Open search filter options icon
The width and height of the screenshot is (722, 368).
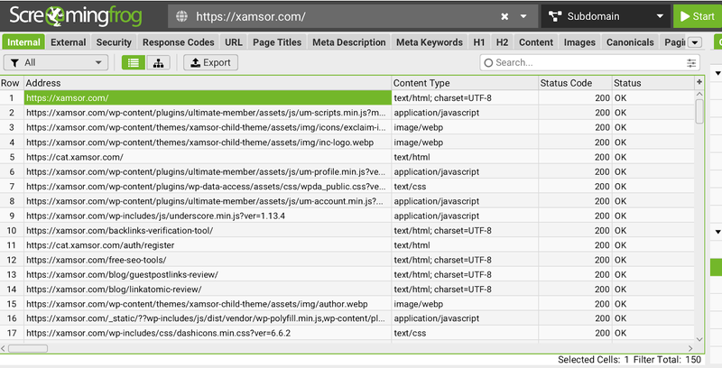(x=691, y=63)
